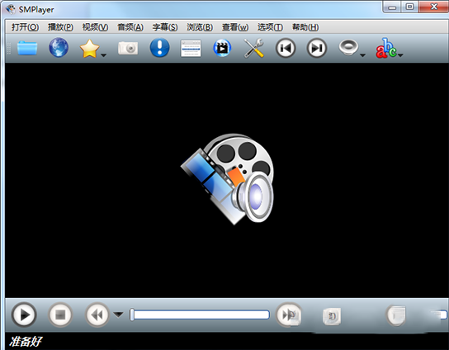This screenshot has width=449, height=350.
Task: Click the SMPlayer logo in video area
Action: 227,179
